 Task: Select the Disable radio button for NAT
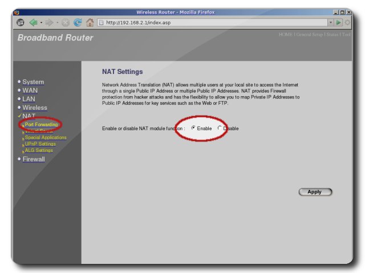tap(220, 128)
